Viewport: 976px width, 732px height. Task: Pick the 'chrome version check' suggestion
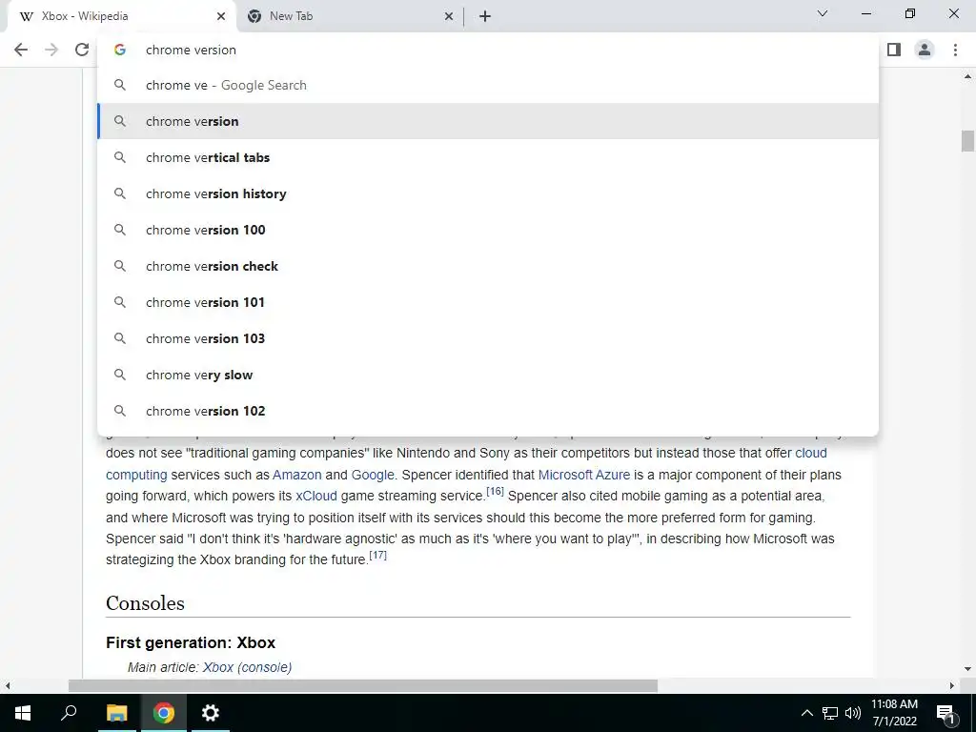tap(488, 266)
